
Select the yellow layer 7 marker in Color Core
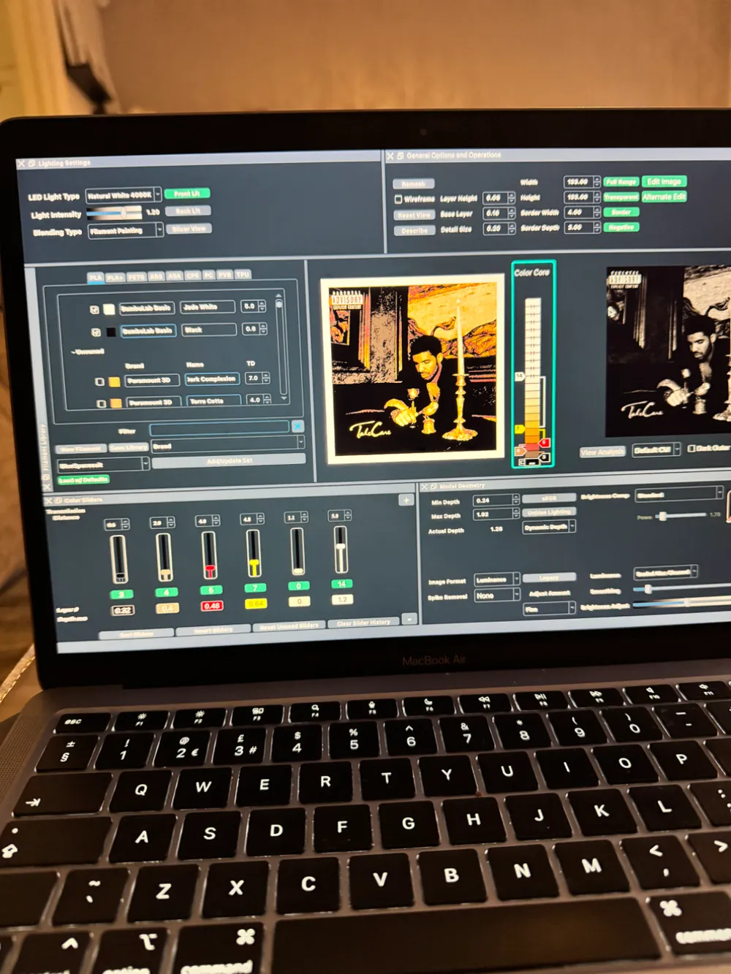click(x=518, y=429)
